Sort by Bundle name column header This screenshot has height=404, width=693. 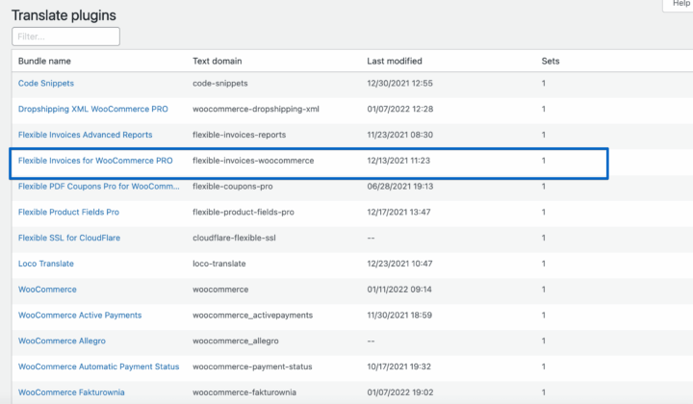pos(45,61)
